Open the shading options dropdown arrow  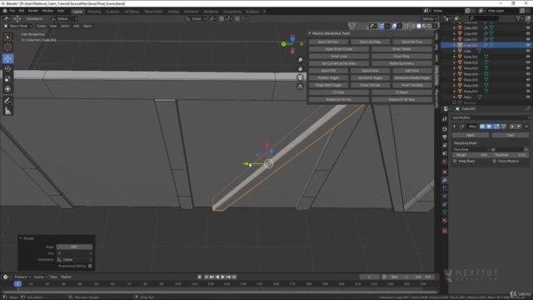435,26
